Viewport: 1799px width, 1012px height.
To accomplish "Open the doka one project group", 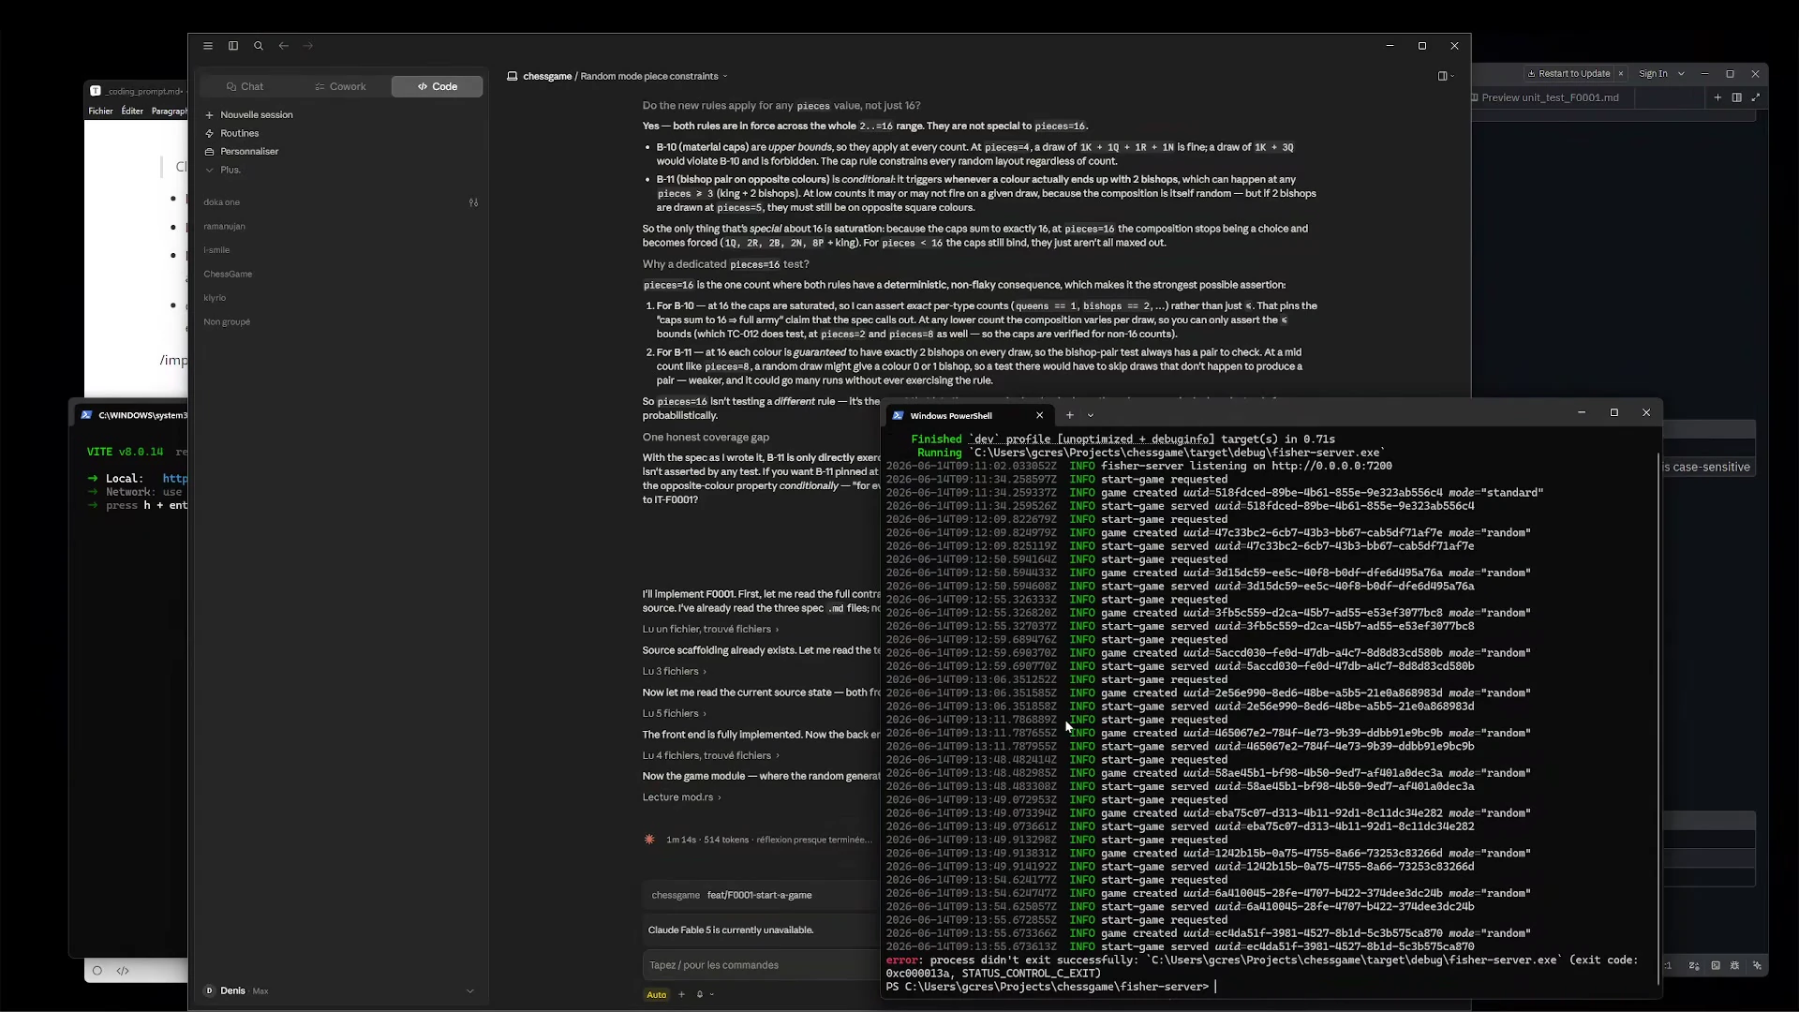I will [222, 202].
